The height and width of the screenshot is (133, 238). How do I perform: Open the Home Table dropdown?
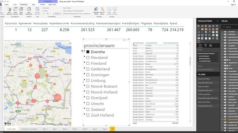[x=68, y=8]
